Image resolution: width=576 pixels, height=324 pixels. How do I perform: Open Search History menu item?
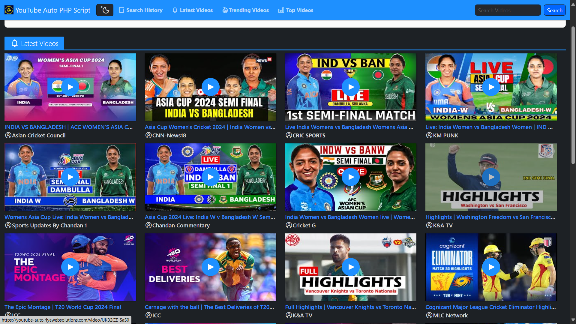tap(141, 10)
